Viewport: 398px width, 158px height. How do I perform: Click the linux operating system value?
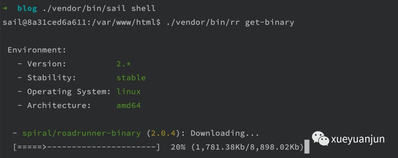coord(129,91)
